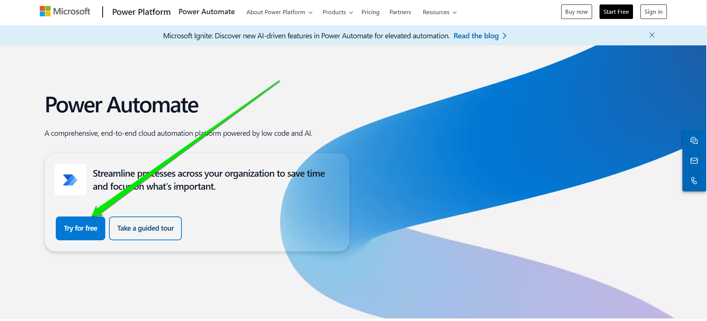
Task: Dismiss the Microsoft Ignite banner
Action: click(x=652, y=35)
